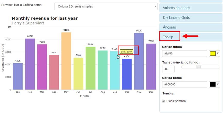The image size is (224, 113).
Task: Click the cyan Sep column
Action: [x=115, y=71]
